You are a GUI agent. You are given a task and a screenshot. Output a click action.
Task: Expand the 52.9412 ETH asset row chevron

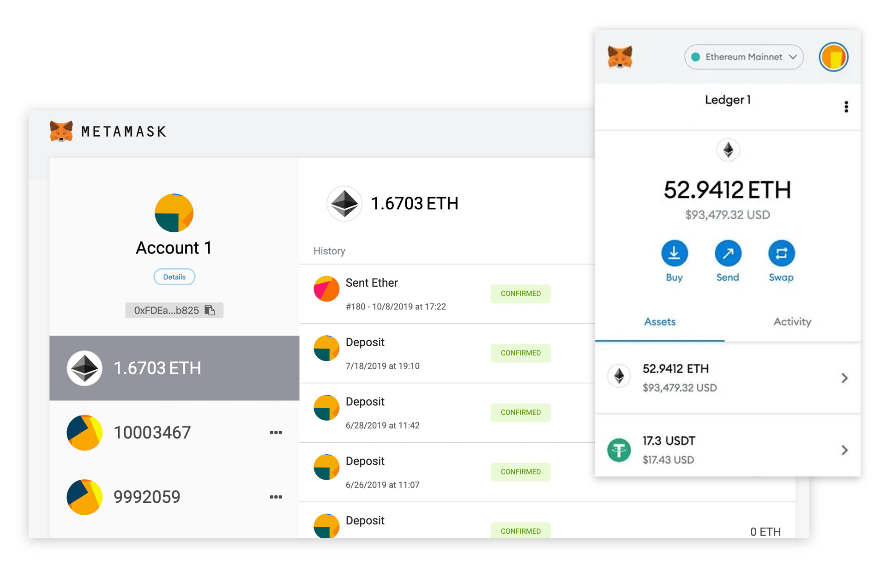[x=844, y=378]
